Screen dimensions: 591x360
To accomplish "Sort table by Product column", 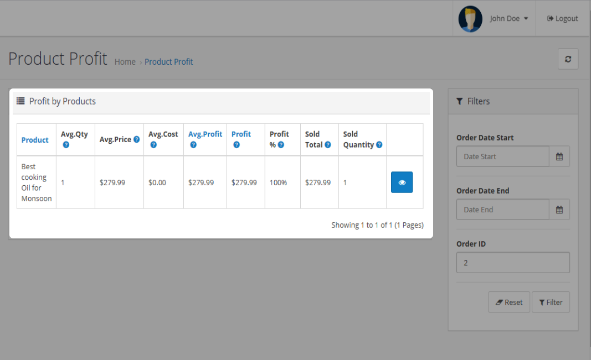I will [35, 140].
